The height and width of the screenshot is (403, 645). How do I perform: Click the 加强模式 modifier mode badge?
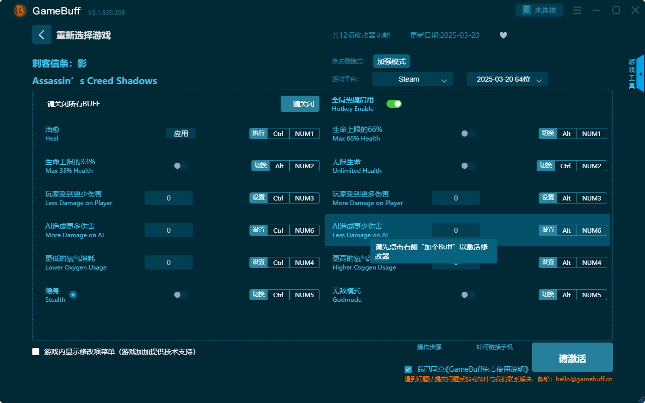tap(391, 61)
